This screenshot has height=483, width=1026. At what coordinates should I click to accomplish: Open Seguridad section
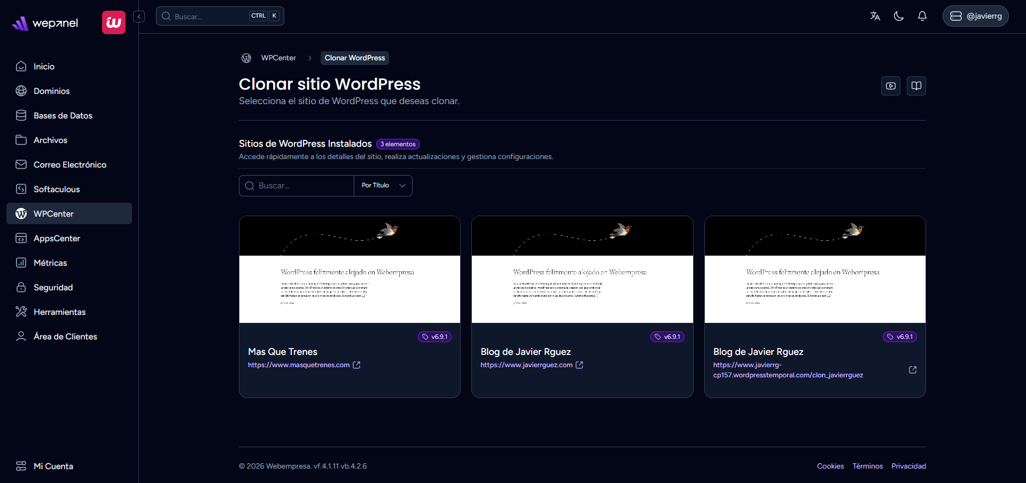(x=69, y=287)
